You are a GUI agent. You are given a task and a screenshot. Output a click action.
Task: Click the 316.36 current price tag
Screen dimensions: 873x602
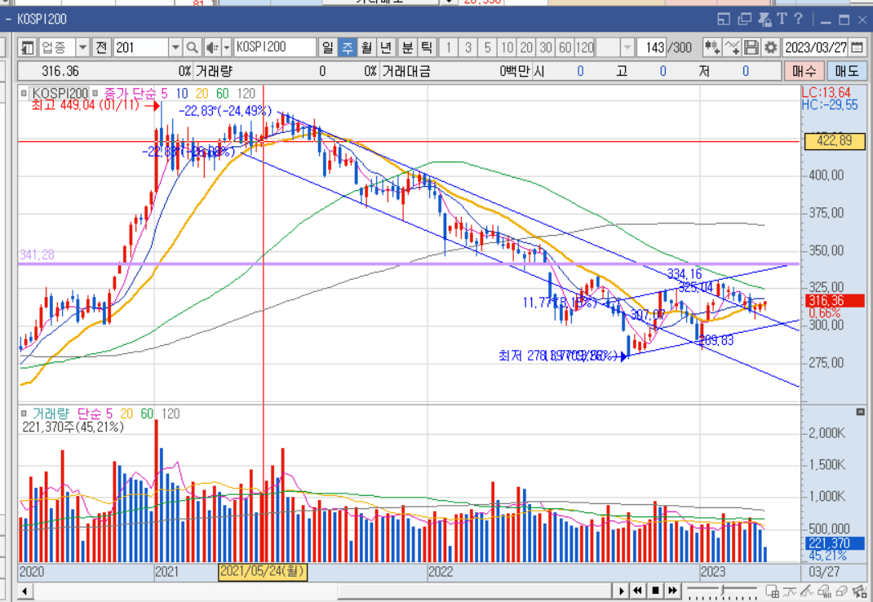(x=835, y=301)
